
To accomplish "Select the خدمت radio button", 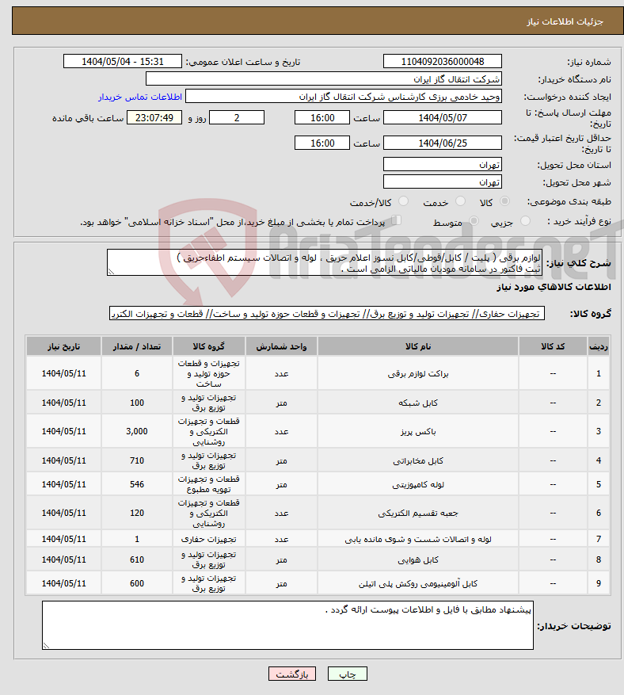I will tap(461, 201).
